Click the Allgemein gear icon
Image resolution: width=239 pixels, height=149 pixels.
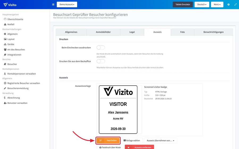pos(5,34)
